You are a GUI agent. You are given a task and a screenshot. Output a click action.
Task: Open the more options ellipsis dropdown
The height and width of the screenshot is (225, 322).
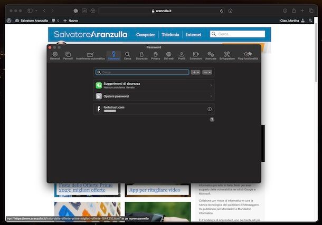(x=207, y=72)
